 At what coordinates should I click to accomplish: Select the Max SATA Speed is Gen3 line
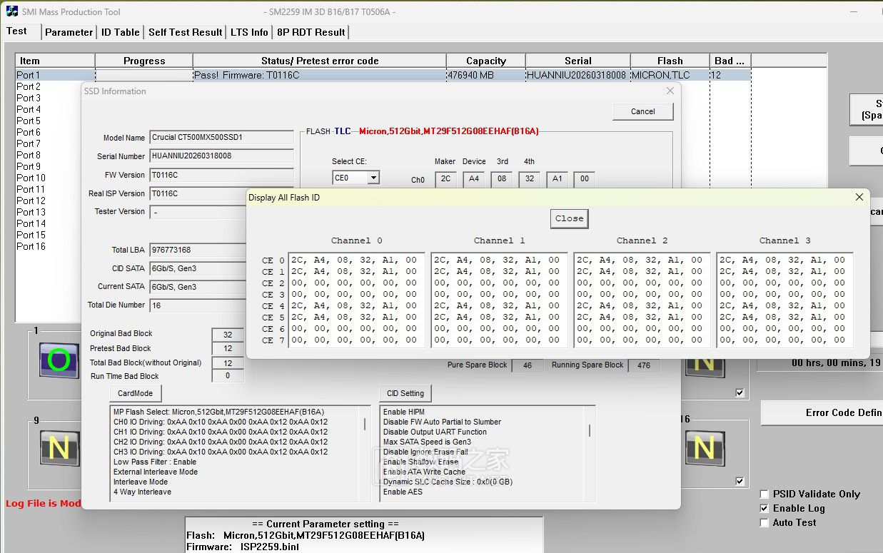click(x=427, y=442)
